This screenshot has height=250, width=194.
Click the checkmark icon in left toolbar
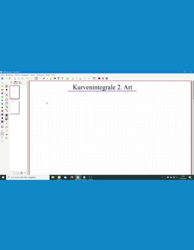[7, 134]
